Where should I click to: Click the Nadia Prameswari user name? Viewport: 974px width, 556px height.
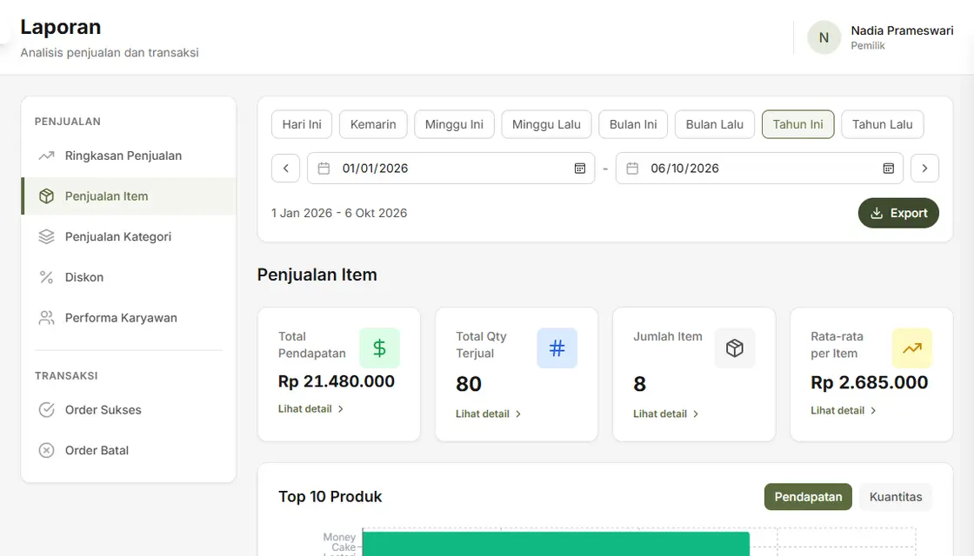pos(902,30)
